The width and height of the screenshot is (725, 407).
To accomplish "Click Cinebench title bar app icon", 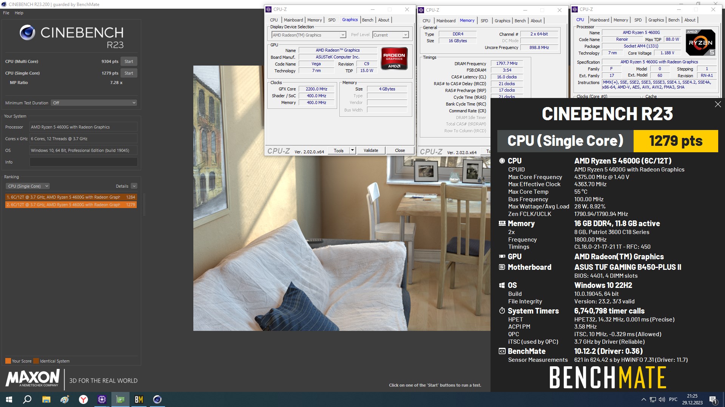I will coord(4,5).
